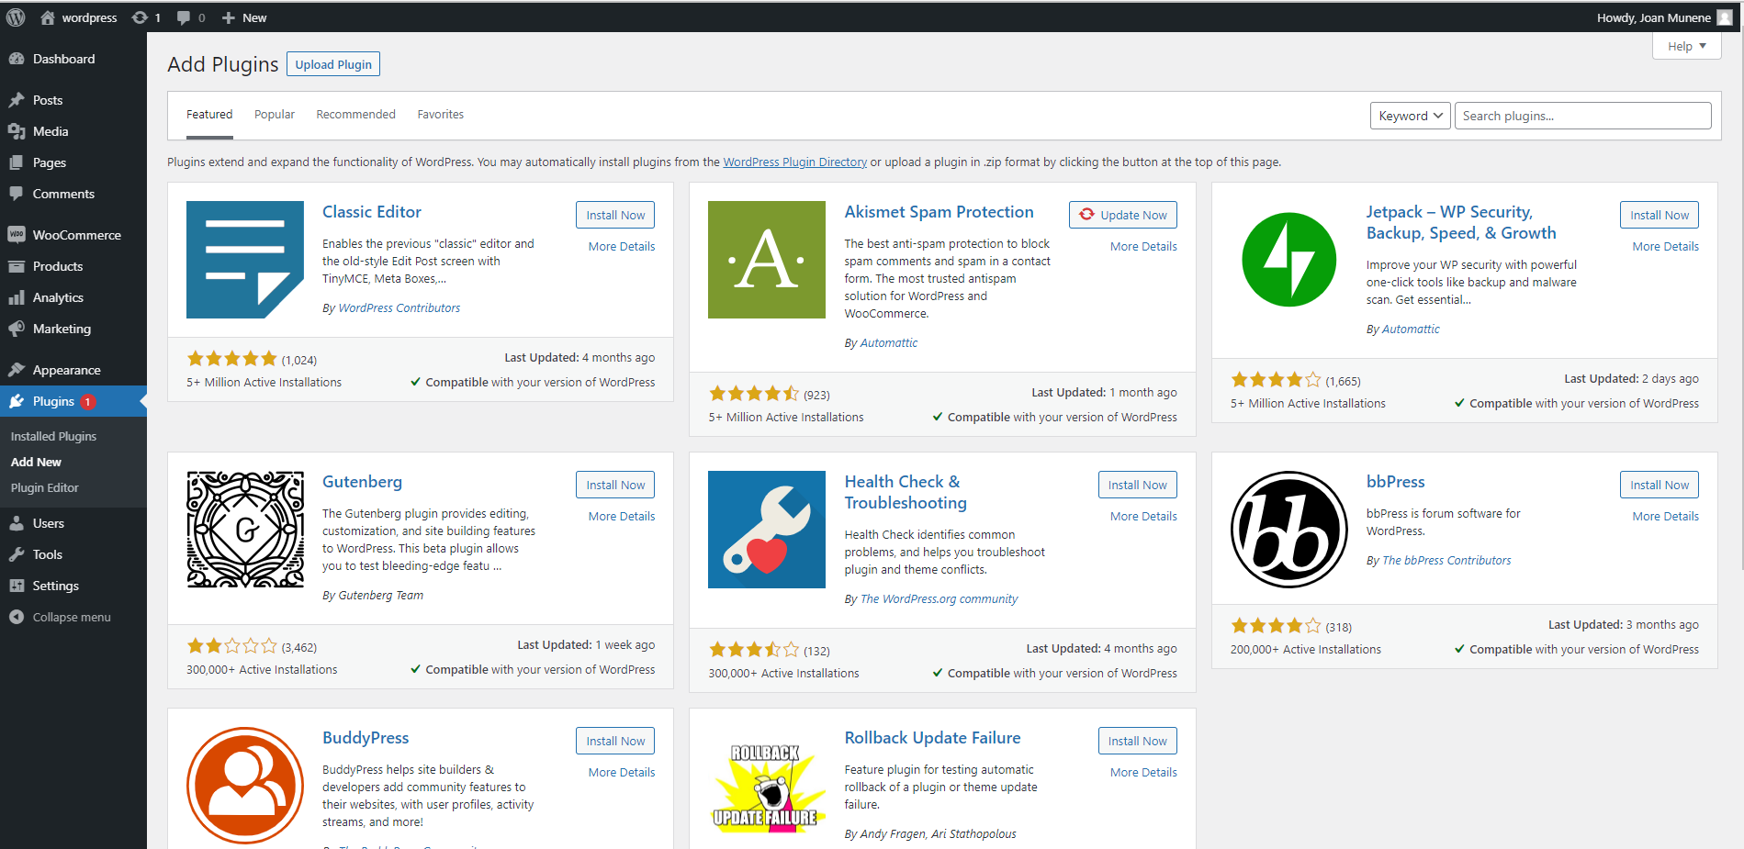Image resolution: width=1744 pixels, height=849 pixels.
Task: Click the WordPress logo icon
Action: [x=16, y=17]
